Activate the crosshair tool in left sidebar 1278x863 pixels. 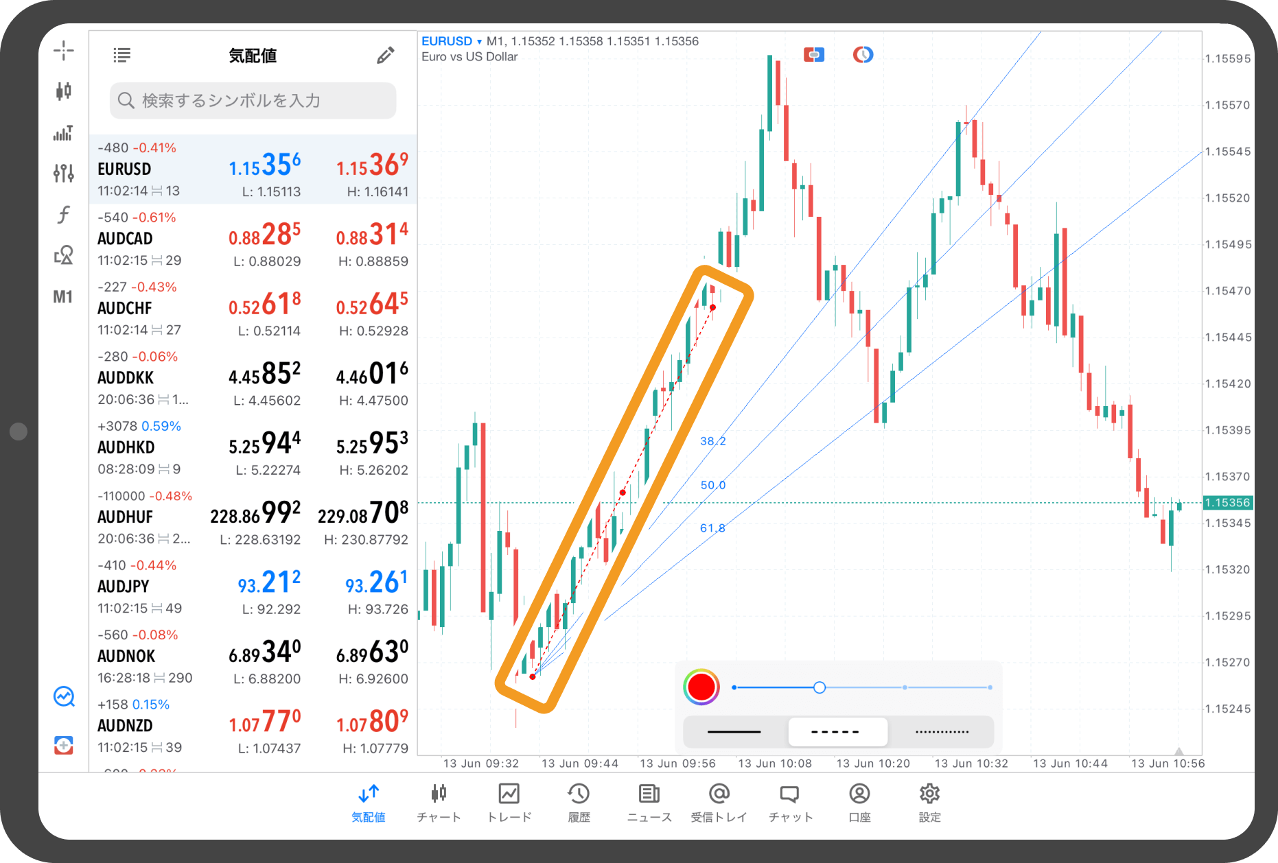point(63,50)
